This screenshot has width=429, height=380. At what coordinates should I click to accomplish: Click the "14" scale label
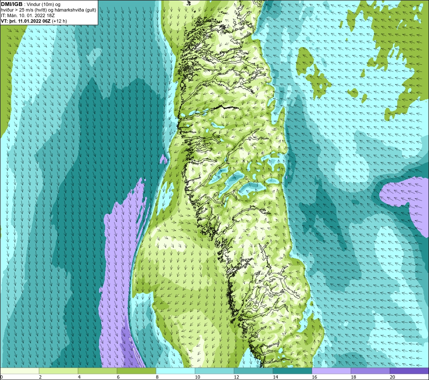[x=275, y=377]
